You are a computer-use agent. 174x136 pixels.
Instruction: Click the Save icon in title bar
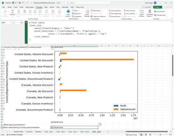click(x=19, y=3)
